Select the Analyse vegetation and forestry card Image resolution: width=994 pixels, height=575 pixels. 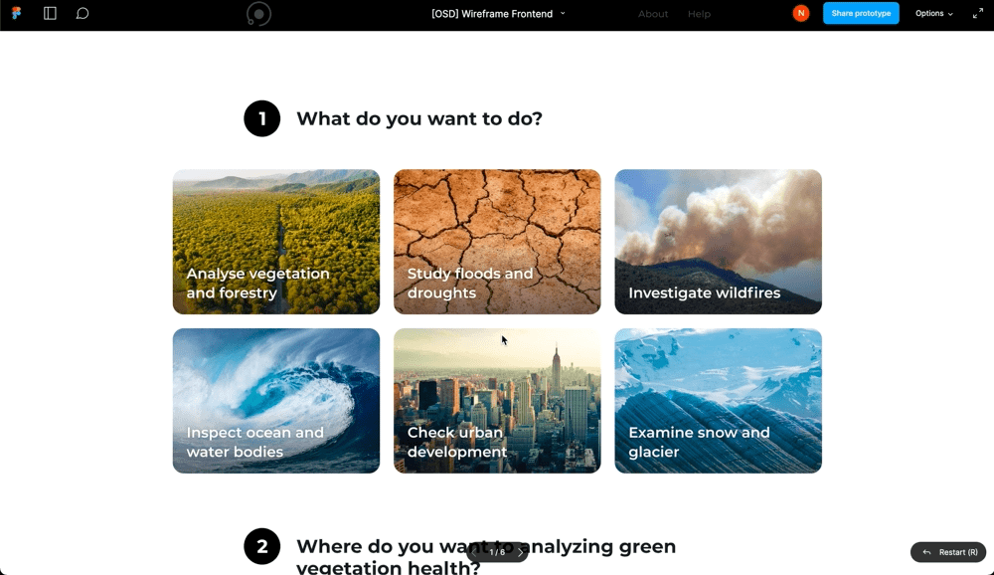[x=276, y=242]
